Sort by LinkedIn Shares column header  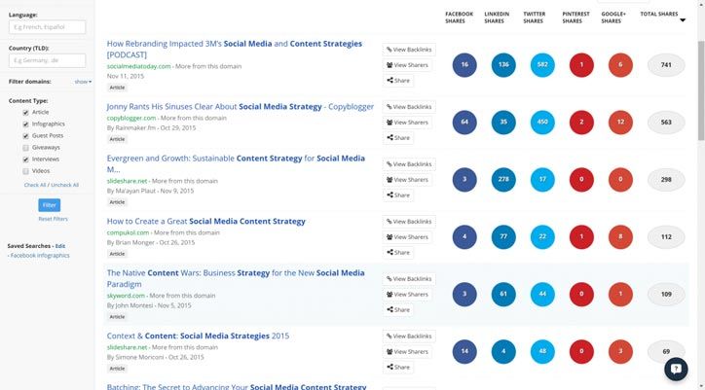point(497,18)
